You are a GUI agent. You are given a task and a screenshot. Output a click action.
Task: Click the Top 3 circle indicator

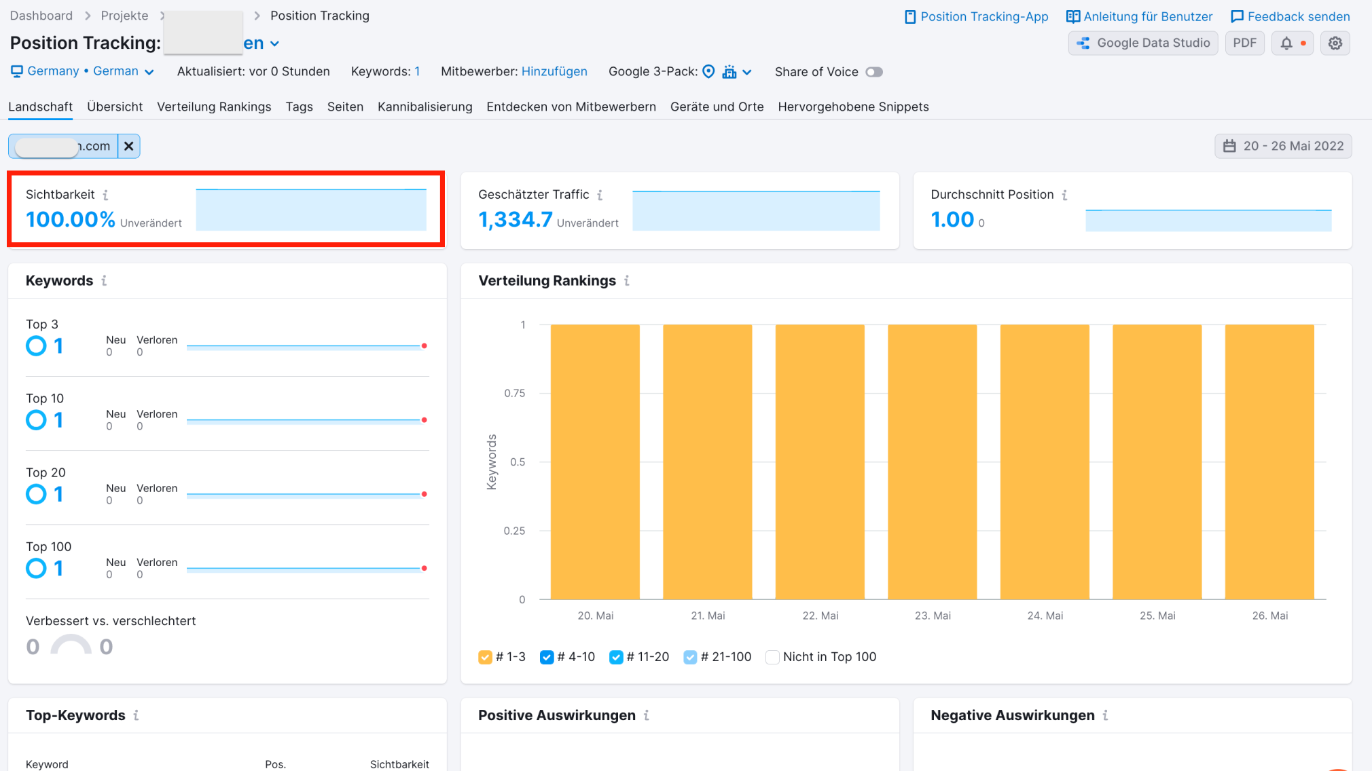click(36, 346)
